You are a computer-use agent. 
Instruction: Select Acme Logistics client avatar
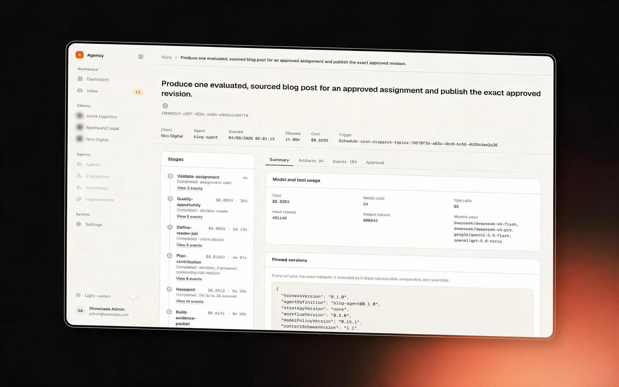pos(80,116)
